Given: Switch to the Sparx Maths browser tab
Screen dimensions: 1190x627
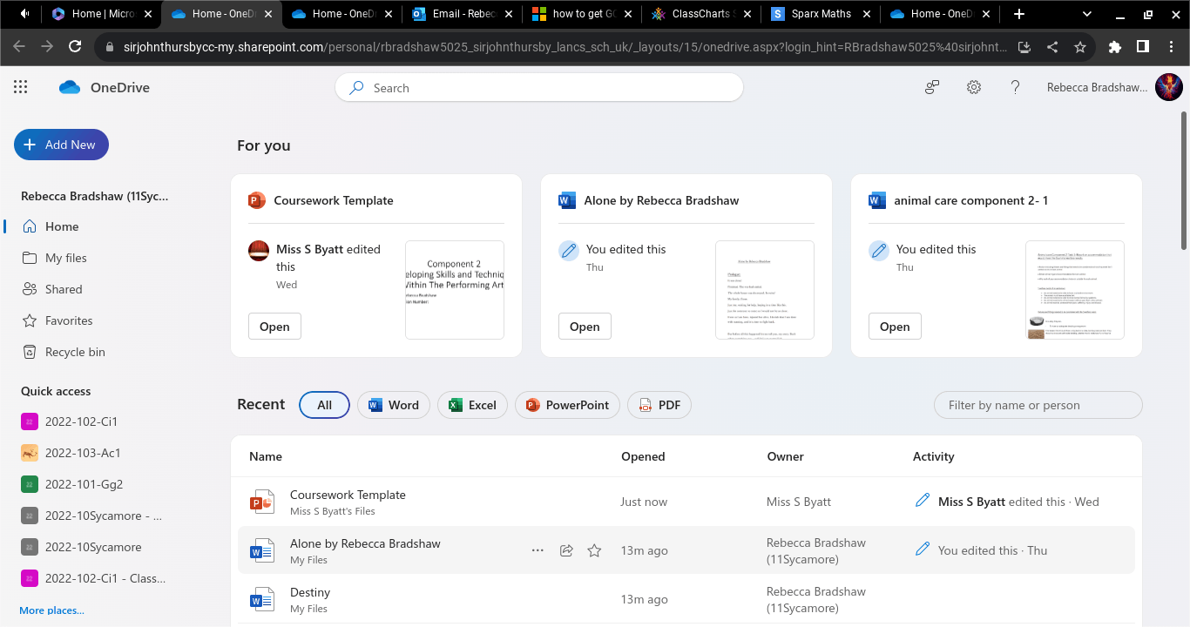Looking at the screenshot, I should [821, 14].
